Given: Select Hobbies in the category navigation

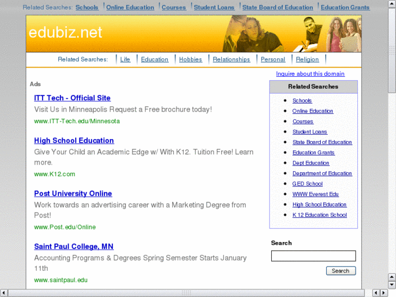Looking at the screenshot, I should pos(191,59).
